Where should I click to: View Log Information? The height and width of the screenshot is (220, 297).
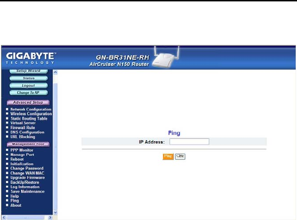tap(25, 187)
